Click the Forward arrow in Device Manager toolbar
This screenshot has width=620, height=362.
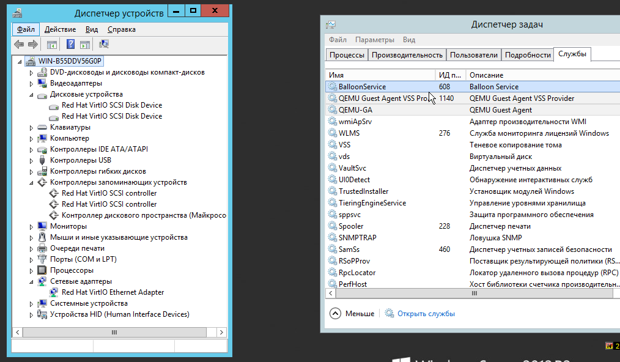coord(33,44)
